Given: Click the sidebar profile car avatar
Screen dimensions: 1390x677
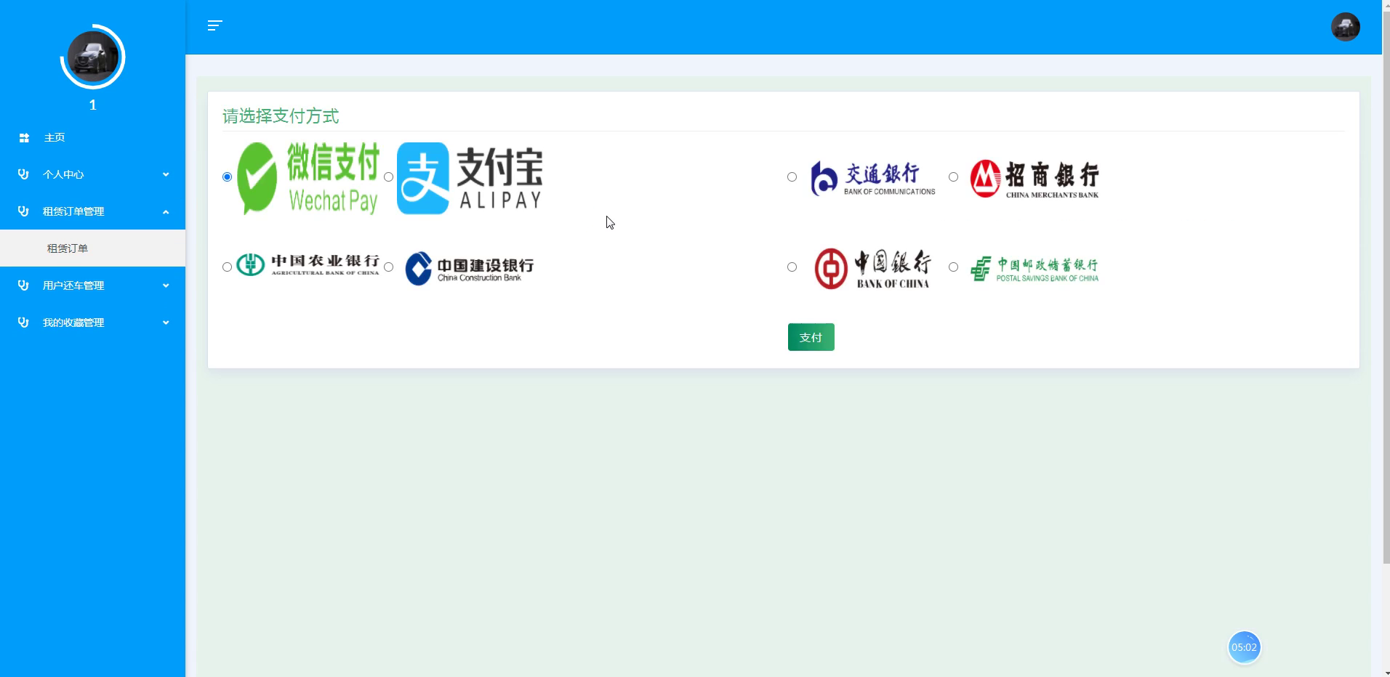Looking at the screenshot, I should tap(93, 57).
